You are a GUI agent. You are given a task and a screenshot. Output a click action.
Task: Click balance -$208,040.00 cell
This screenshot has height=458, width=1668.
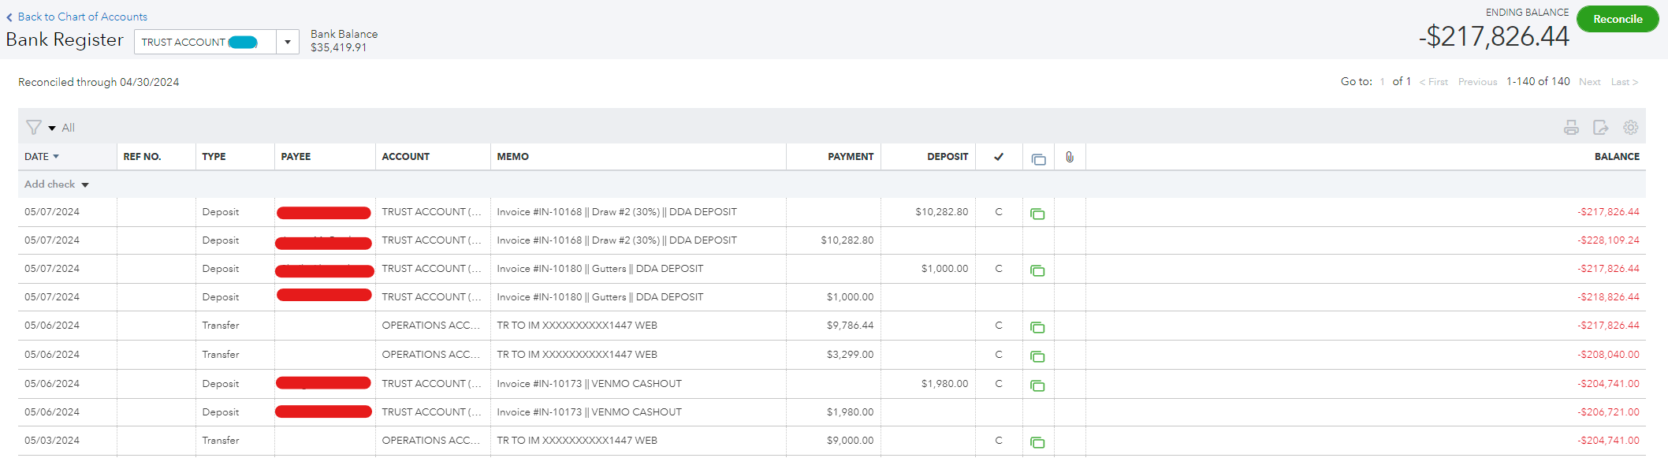coord(1608,355)
